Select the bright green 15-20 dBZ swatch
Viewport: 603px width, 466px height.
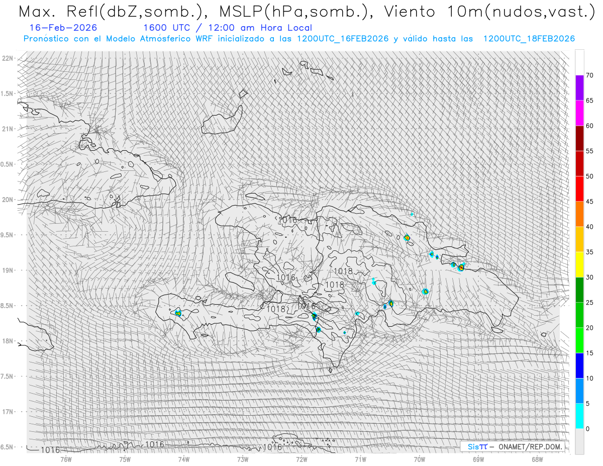tap(579, 340)
